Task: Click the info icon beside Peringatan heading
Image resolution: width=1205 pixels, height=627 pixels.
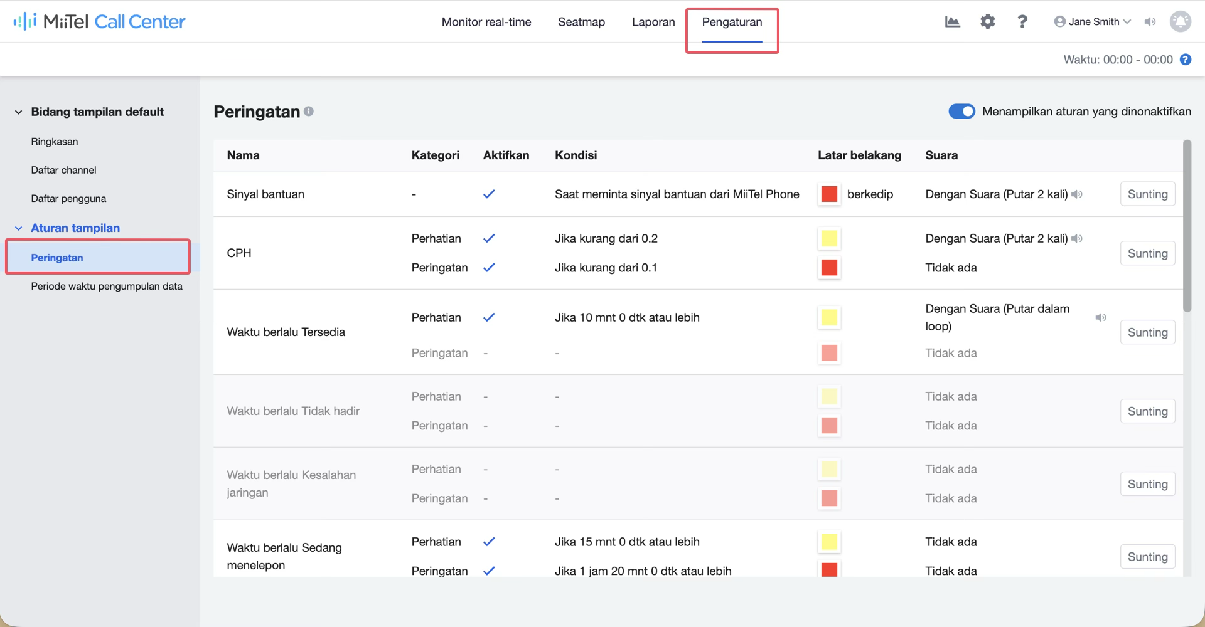Action: (309, 111)
